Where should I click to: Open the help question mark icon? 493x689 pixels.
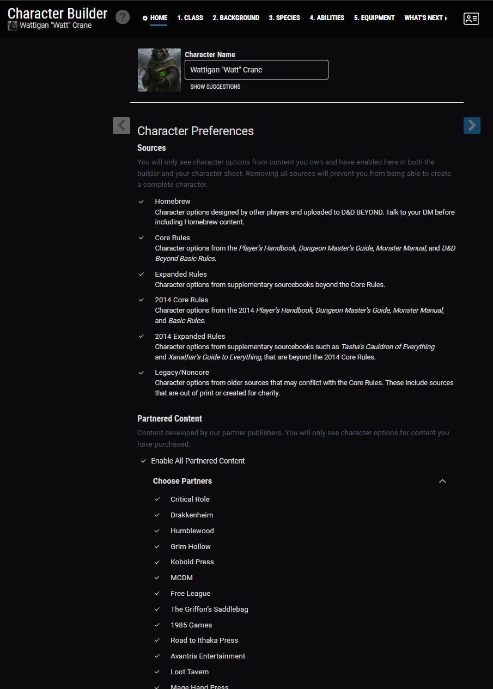[x=123, y=17]
